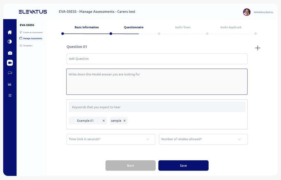Screen dimensions: 281x180
Task: Focus the Add Question input field
Action: coord(157,59)
